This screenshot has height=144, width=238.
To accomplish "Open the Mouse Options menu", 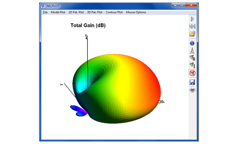I will [x=136, y=12].
